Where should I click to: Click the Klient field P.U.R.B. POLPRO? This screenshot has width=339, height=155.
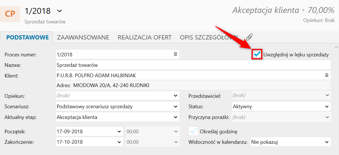(193, 75)
